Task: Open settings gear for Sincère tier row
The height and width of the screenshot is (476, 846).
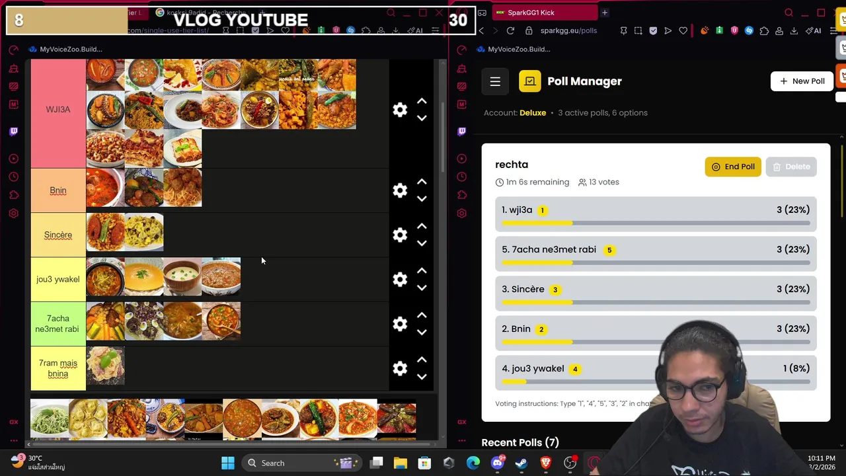Action: (400, 235)
